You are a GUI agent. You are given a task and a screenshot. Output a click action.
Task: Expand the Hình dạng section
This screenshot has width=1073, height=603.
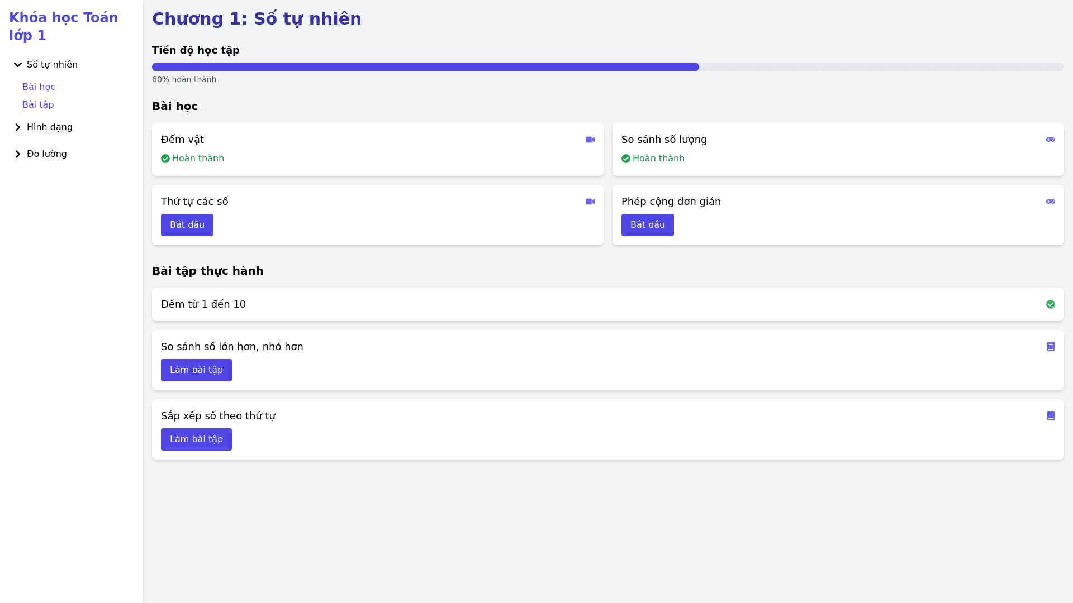click(18, 127)
